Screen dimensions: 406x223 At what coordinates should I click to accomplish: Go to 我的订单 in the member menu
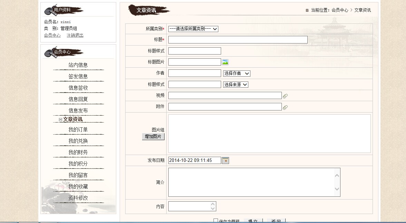(x=78, y=130)
